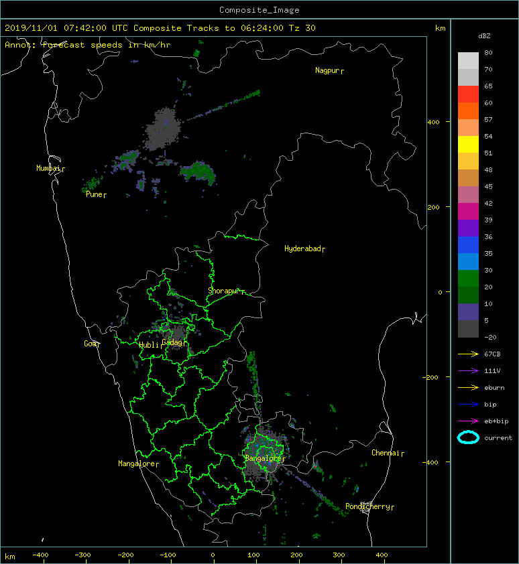This screenshot has width=519, height=564.
Task: Click the km unit label at bottom left
Action: (x=10, y=557)
